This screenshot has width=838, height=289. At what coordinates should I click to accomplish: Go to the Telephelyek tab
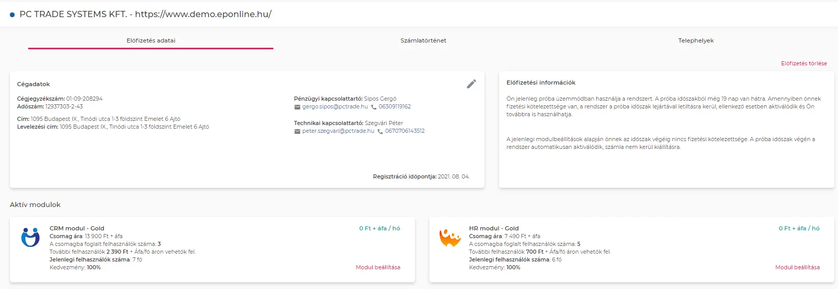pos(696,40)
